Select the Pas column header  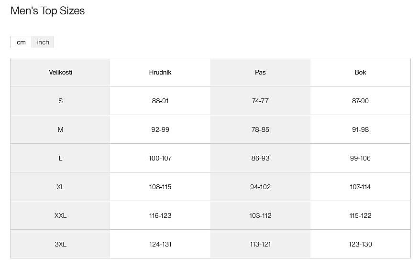260,72
